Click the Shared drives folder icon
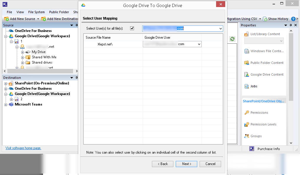The height and width of the screenshot is (175, 300). pos(28,62)
